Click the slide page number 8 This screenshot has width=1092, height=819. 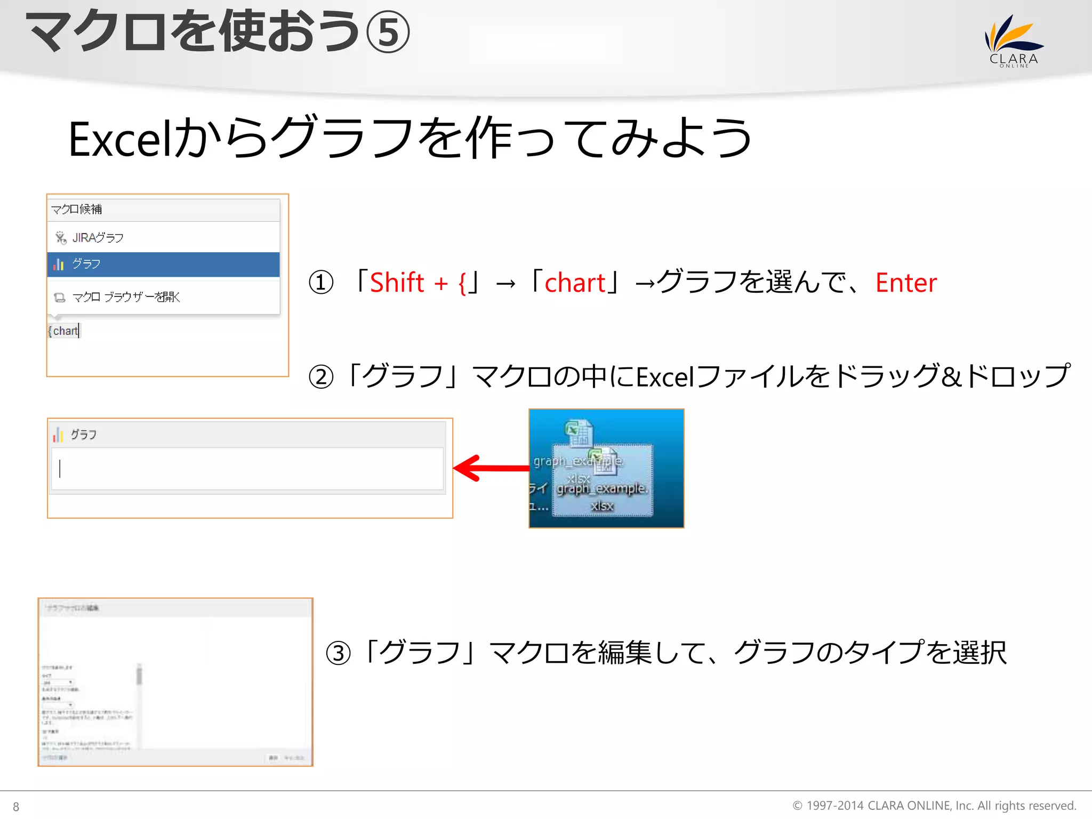coord(16,807)
